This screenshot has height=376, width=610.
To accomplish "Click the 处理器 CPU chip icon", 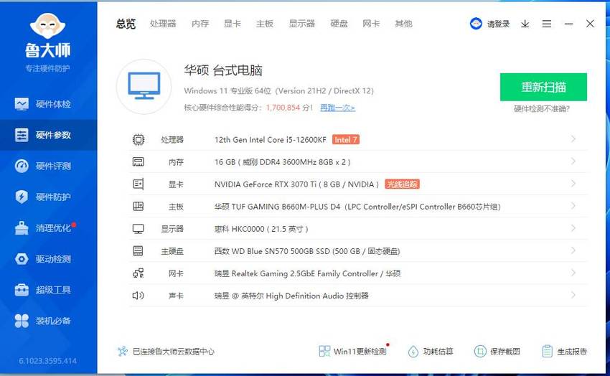I will tap(138, 140).
